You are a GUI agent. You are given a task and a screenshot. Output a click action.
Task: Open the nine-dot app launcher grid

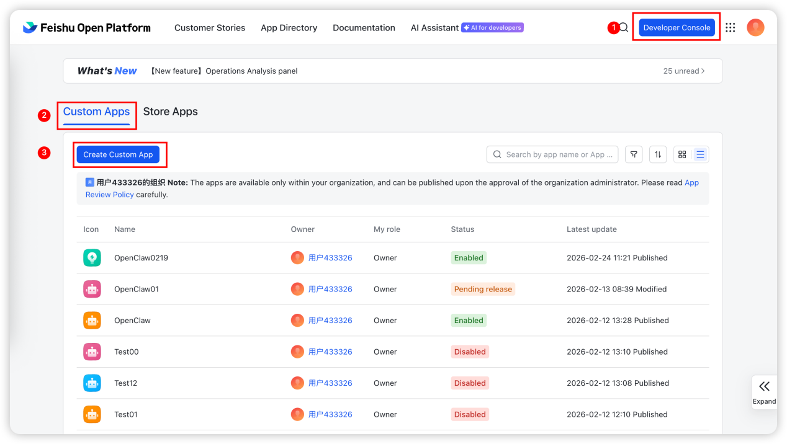[730, 27]
